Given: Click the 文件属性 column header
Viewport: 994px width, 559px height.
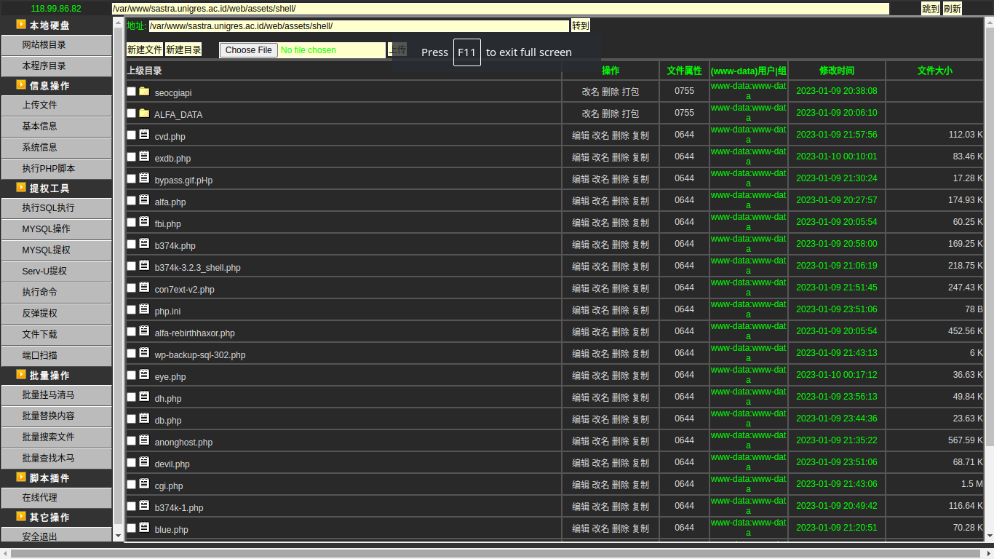Looking at the screenshot, I should click(x=685, y=71).
